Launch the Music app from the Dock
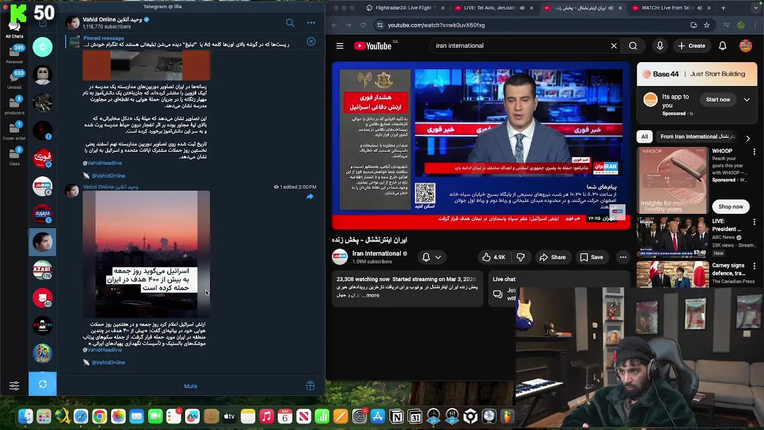 coord(267,416)
